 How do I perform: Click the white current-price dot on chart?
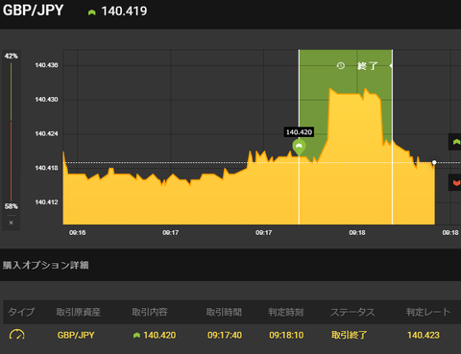point(434,162)
